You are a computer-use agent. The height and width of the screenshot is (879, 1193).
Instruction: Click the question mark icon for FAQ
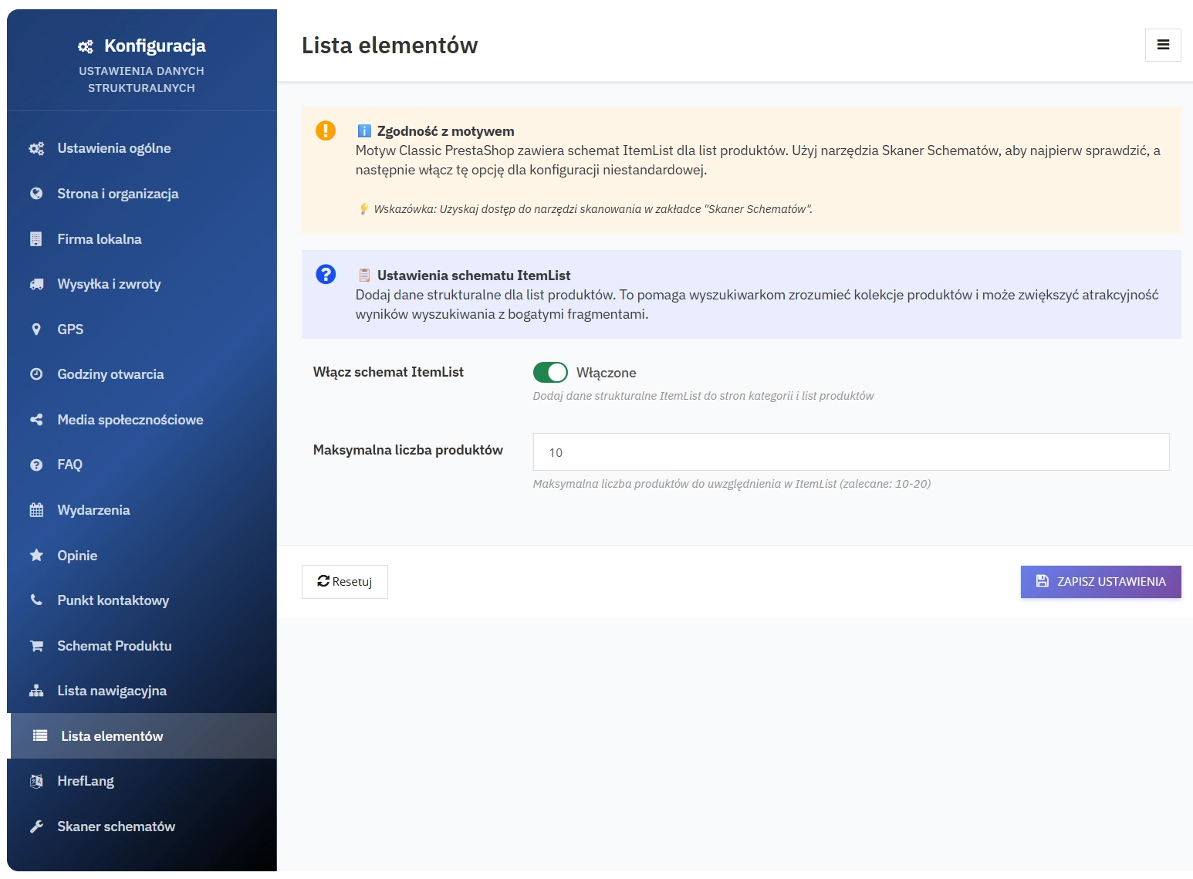click(35, 464)
